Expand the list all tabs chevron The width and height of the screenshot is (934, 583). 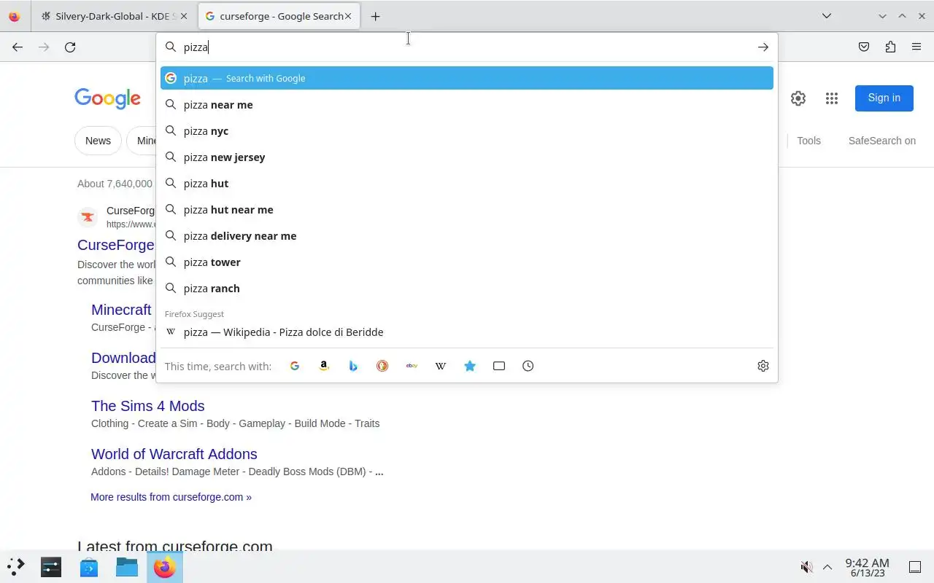[x=826, y=16]
